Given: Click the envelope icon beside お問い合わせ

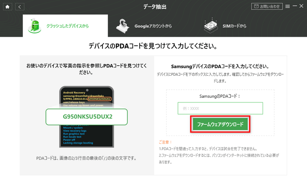Looking at the screenshot, I should tap(256, 7).
